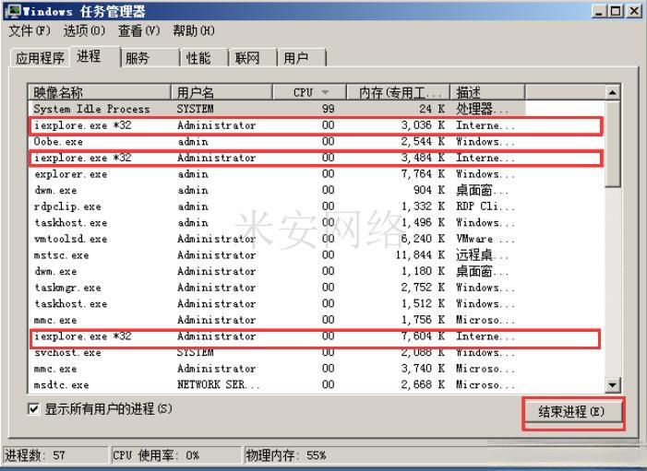Switch to the 服务 tab

click(138, 58)
